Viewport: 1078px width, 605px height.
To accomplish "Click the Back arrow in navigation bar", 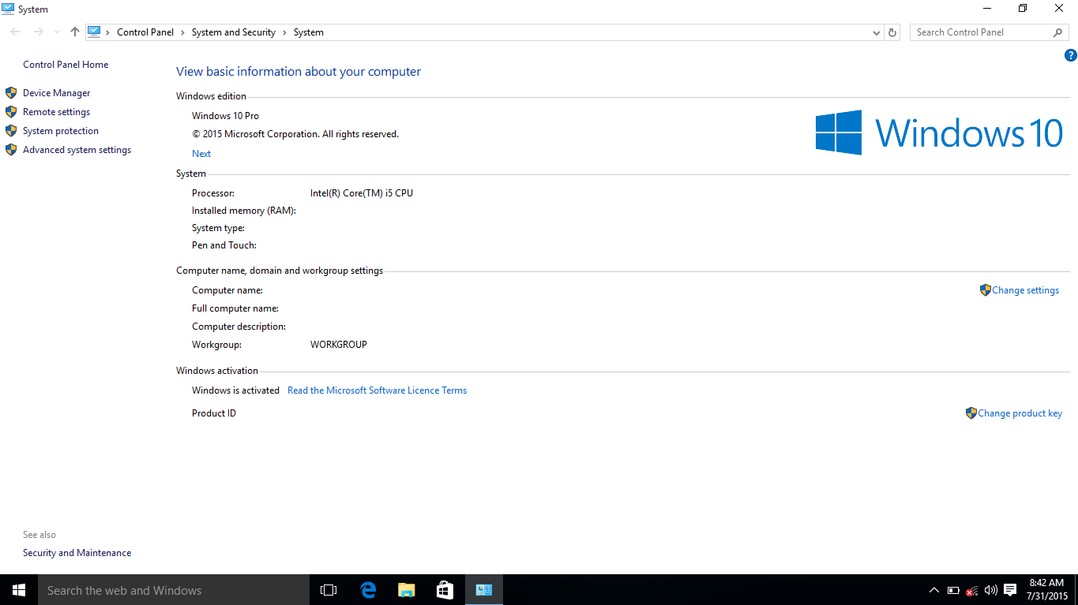I will [15, 32].
